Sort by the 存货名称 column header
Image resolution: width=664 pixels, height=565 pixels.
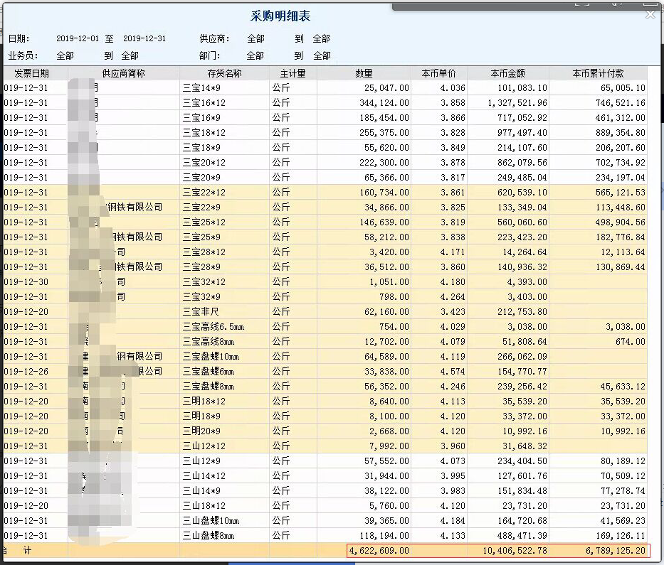coord(224,73)
